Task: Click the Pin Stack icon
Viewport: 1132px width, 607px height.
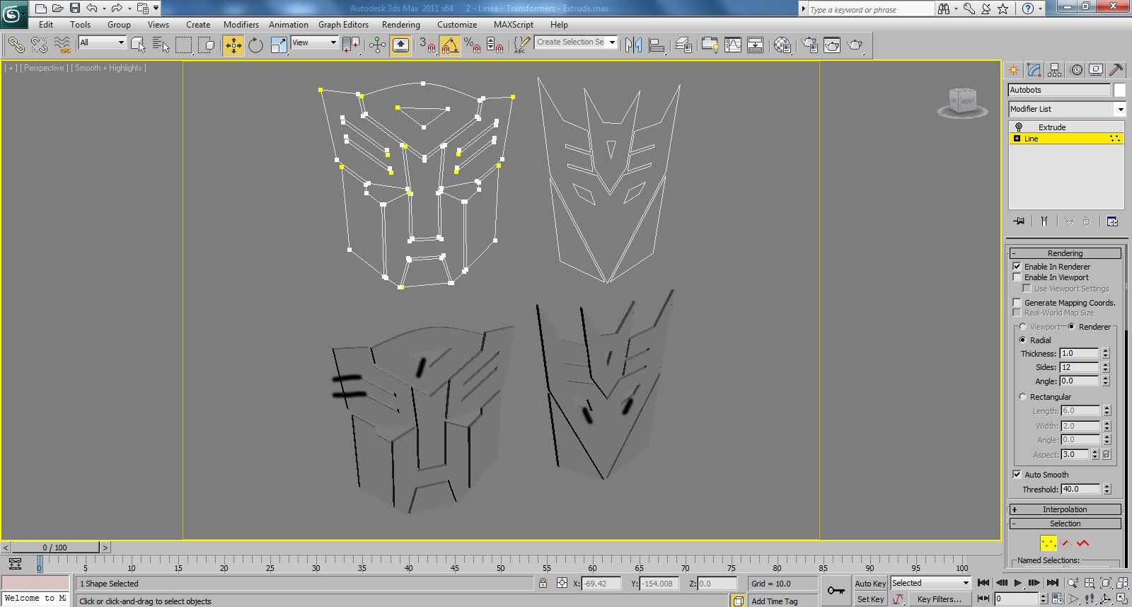Action: point(1019,221)
